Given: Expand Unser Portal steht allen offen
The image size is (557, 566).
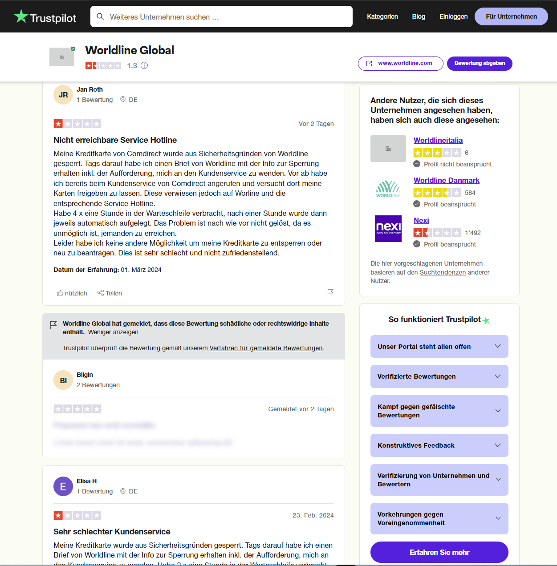Looking at the screenshot, I should [x=439, y=346].
